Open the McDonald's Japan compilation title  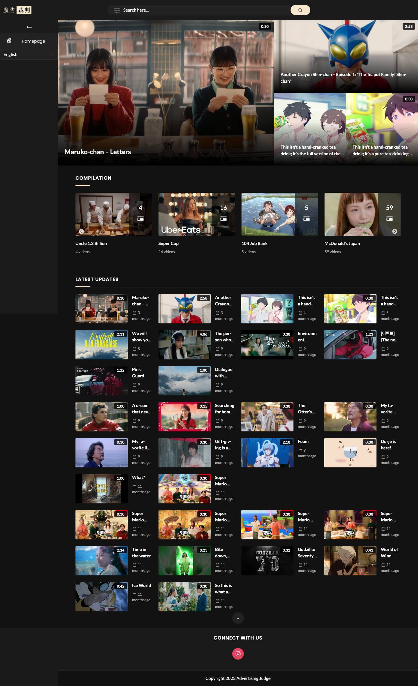click(x=342, y=244)
